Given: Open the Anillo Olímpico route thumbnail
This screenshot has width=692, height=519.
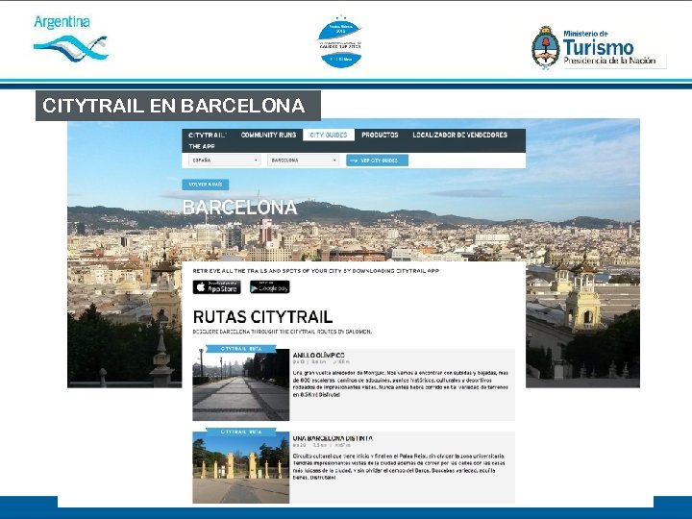Looking at the screenshot, I should [241, 383].
